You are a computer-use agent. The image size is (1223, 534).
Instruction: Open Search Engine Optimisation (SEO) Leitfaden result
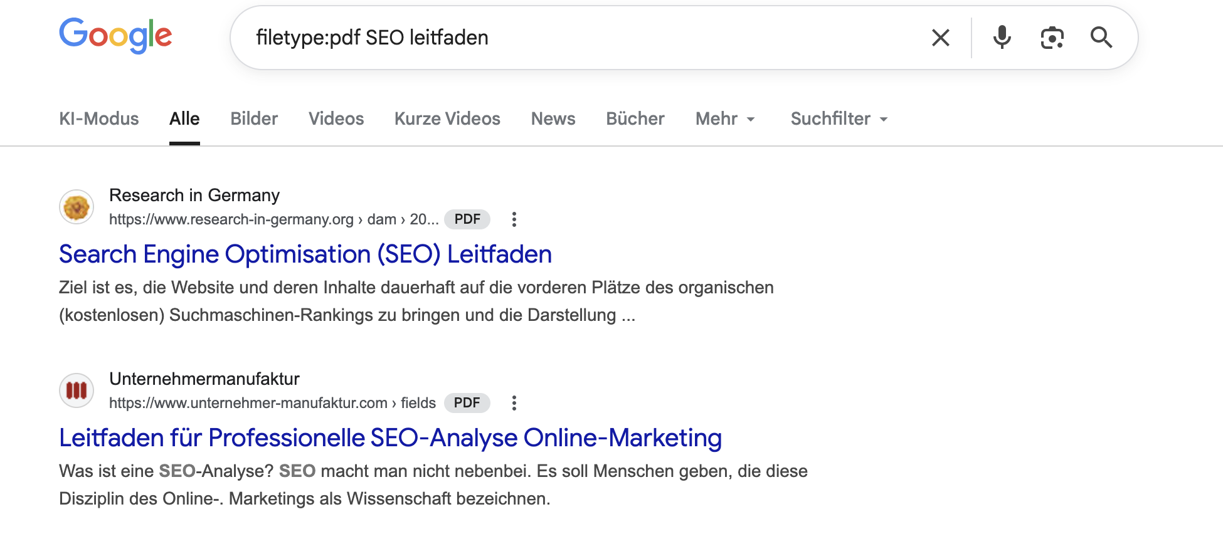305,254
